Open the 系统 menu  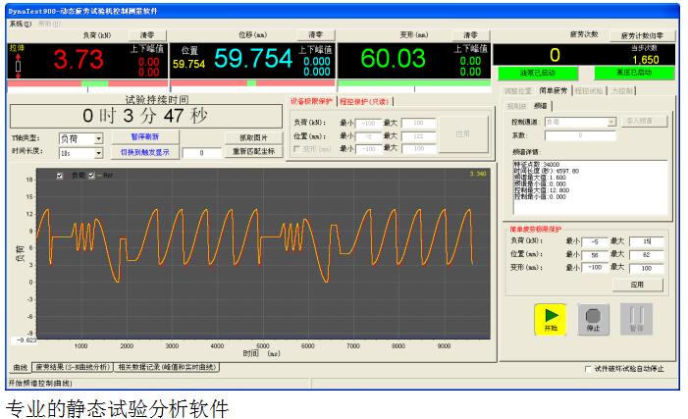pos(20,23)
